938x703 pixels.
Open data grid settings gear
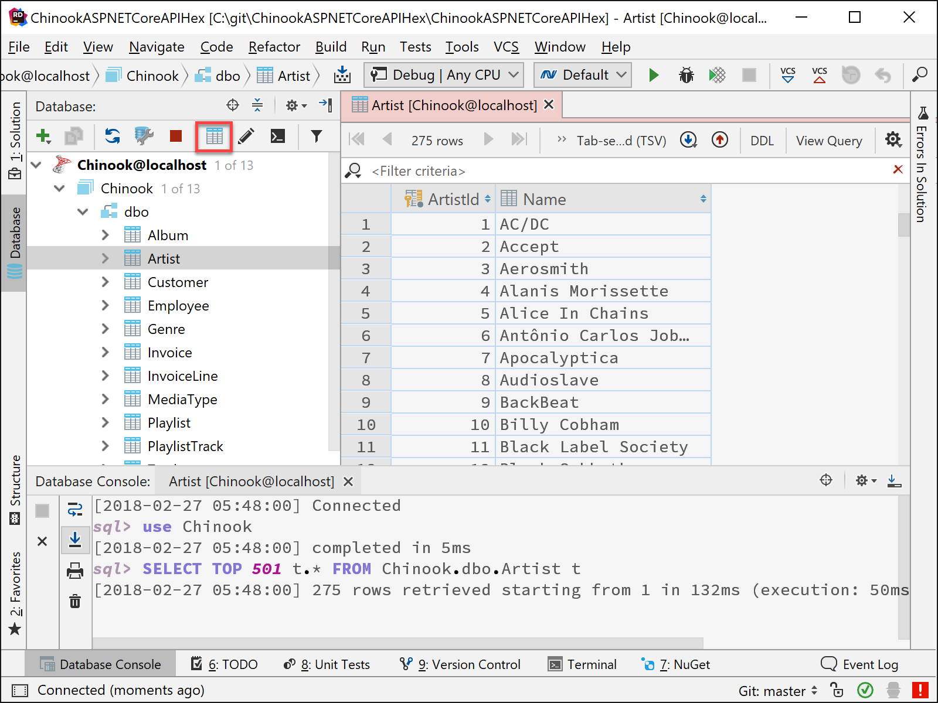coord(893,139)
